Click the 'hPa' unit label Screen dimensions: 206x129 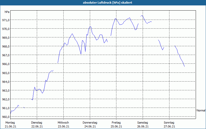tap(7, 12)
